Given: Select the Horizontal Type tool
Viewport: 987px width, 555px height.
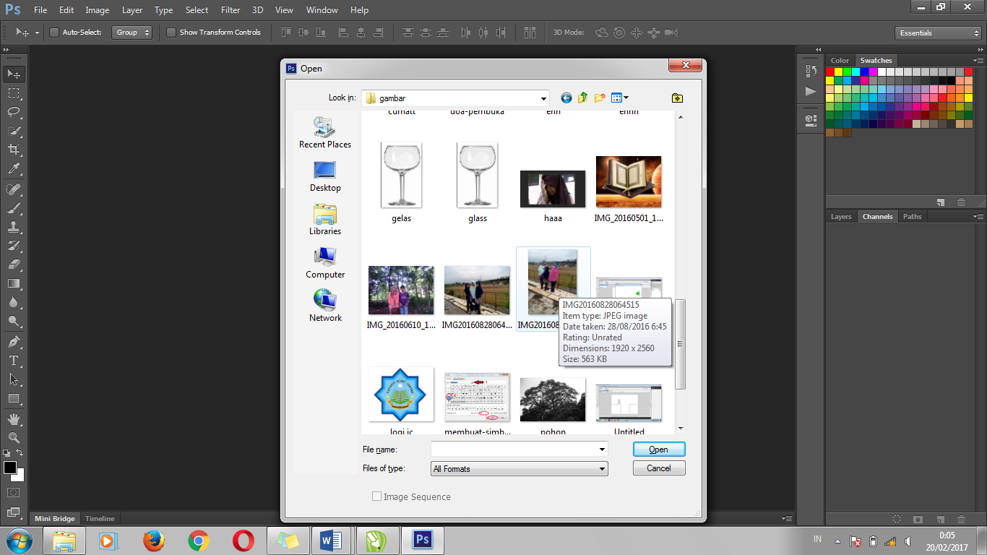Looking at the screenshot, I should [13, 361].
